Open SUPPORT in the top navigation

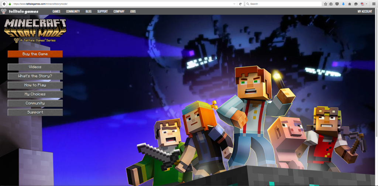pos(103,11)
